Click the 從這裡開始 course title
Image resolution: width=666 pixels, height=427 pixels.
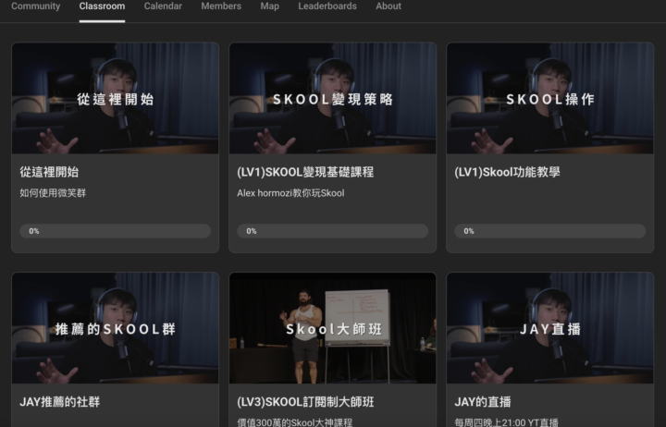pyautogui.click(x=49, y=172)
